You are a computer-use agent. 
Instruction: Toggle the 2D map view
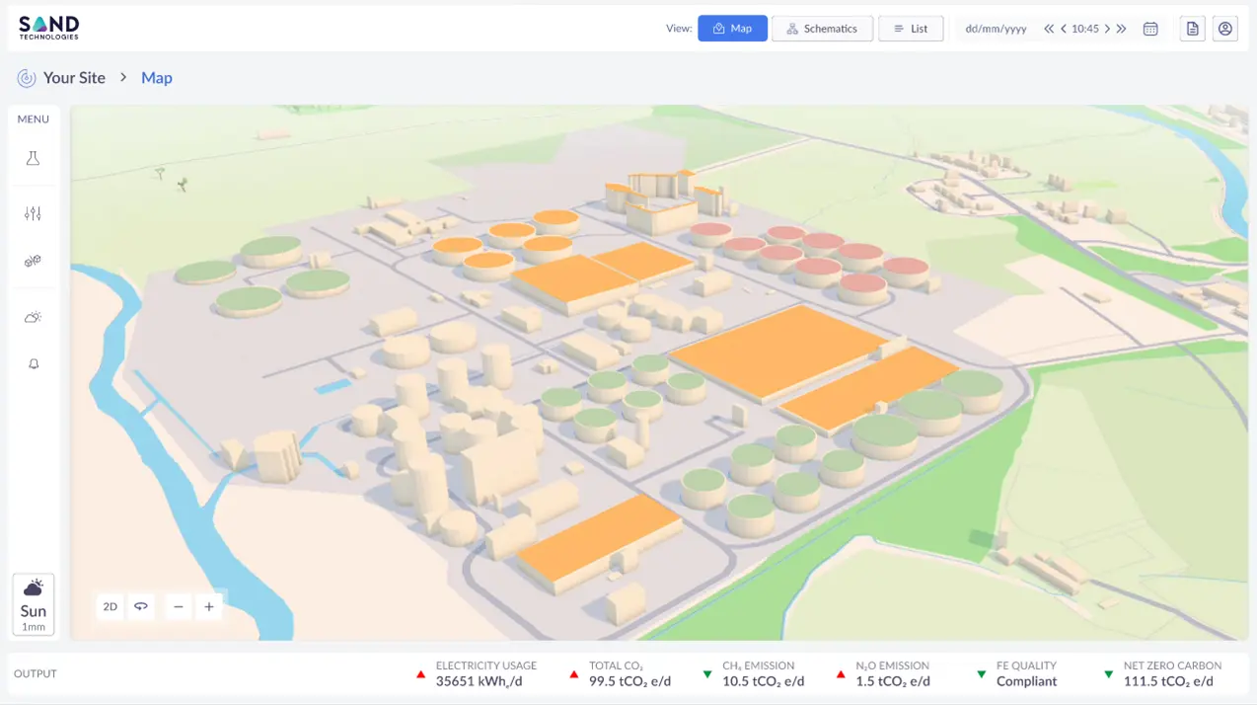coord(111,606)
